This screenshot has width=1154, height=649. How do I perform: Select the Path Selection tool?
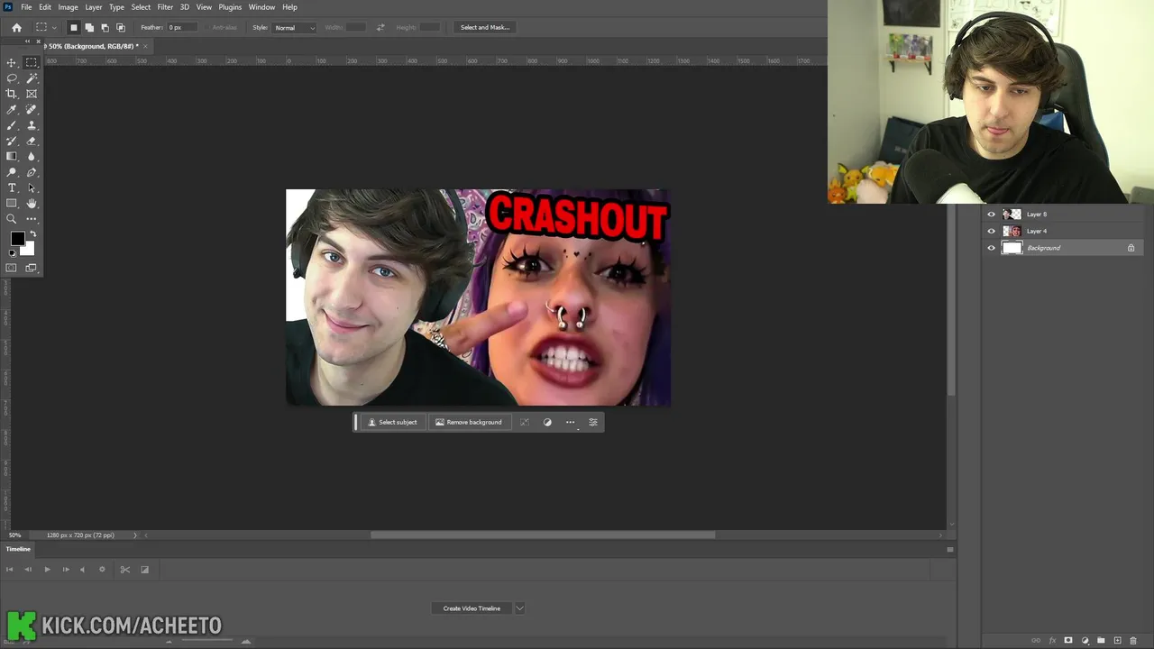pyautogui.click(x=32, y=187)
